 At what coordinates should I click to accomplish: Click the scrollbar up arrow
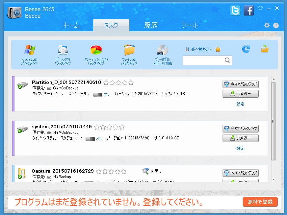click(x=274, y=79)
